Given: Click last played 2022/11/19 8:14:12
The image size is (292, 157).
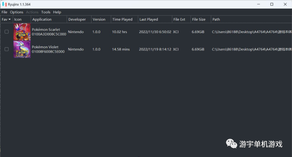Looking at the screenshot, I should point(155,49).
